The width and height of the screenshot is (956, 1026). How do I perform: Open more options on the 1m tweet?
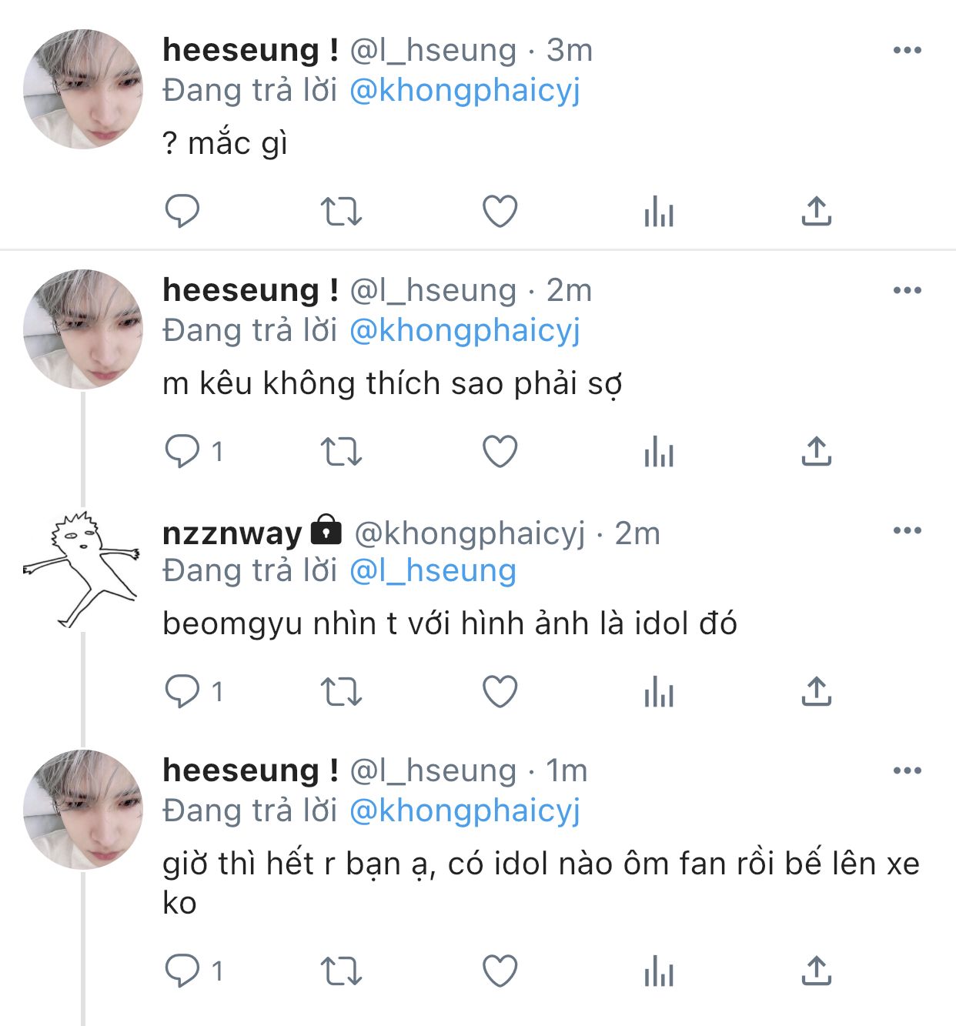(907, 771)
